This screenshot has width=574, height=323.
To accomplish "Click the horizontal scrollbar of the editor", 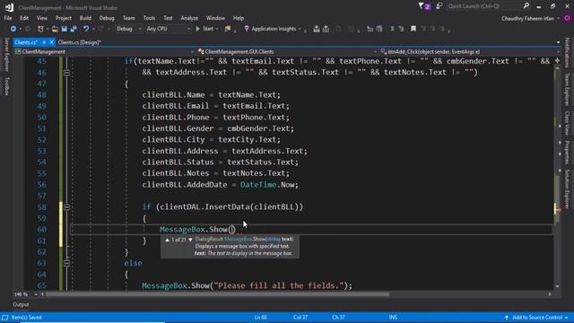I will click(217, 294).
